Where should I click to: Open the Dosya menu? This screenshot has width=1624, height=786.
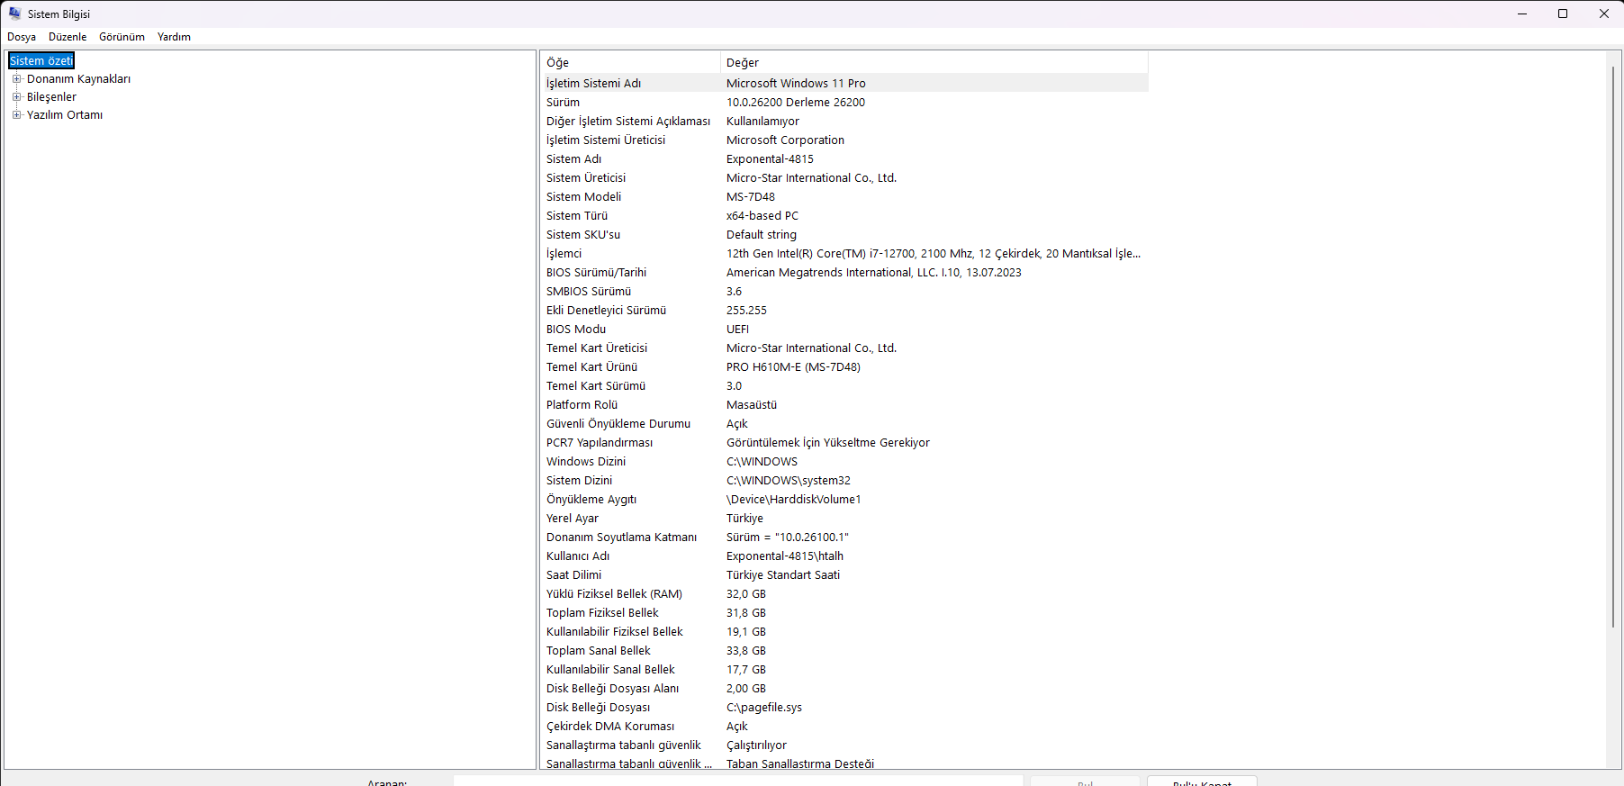(22, 37)
